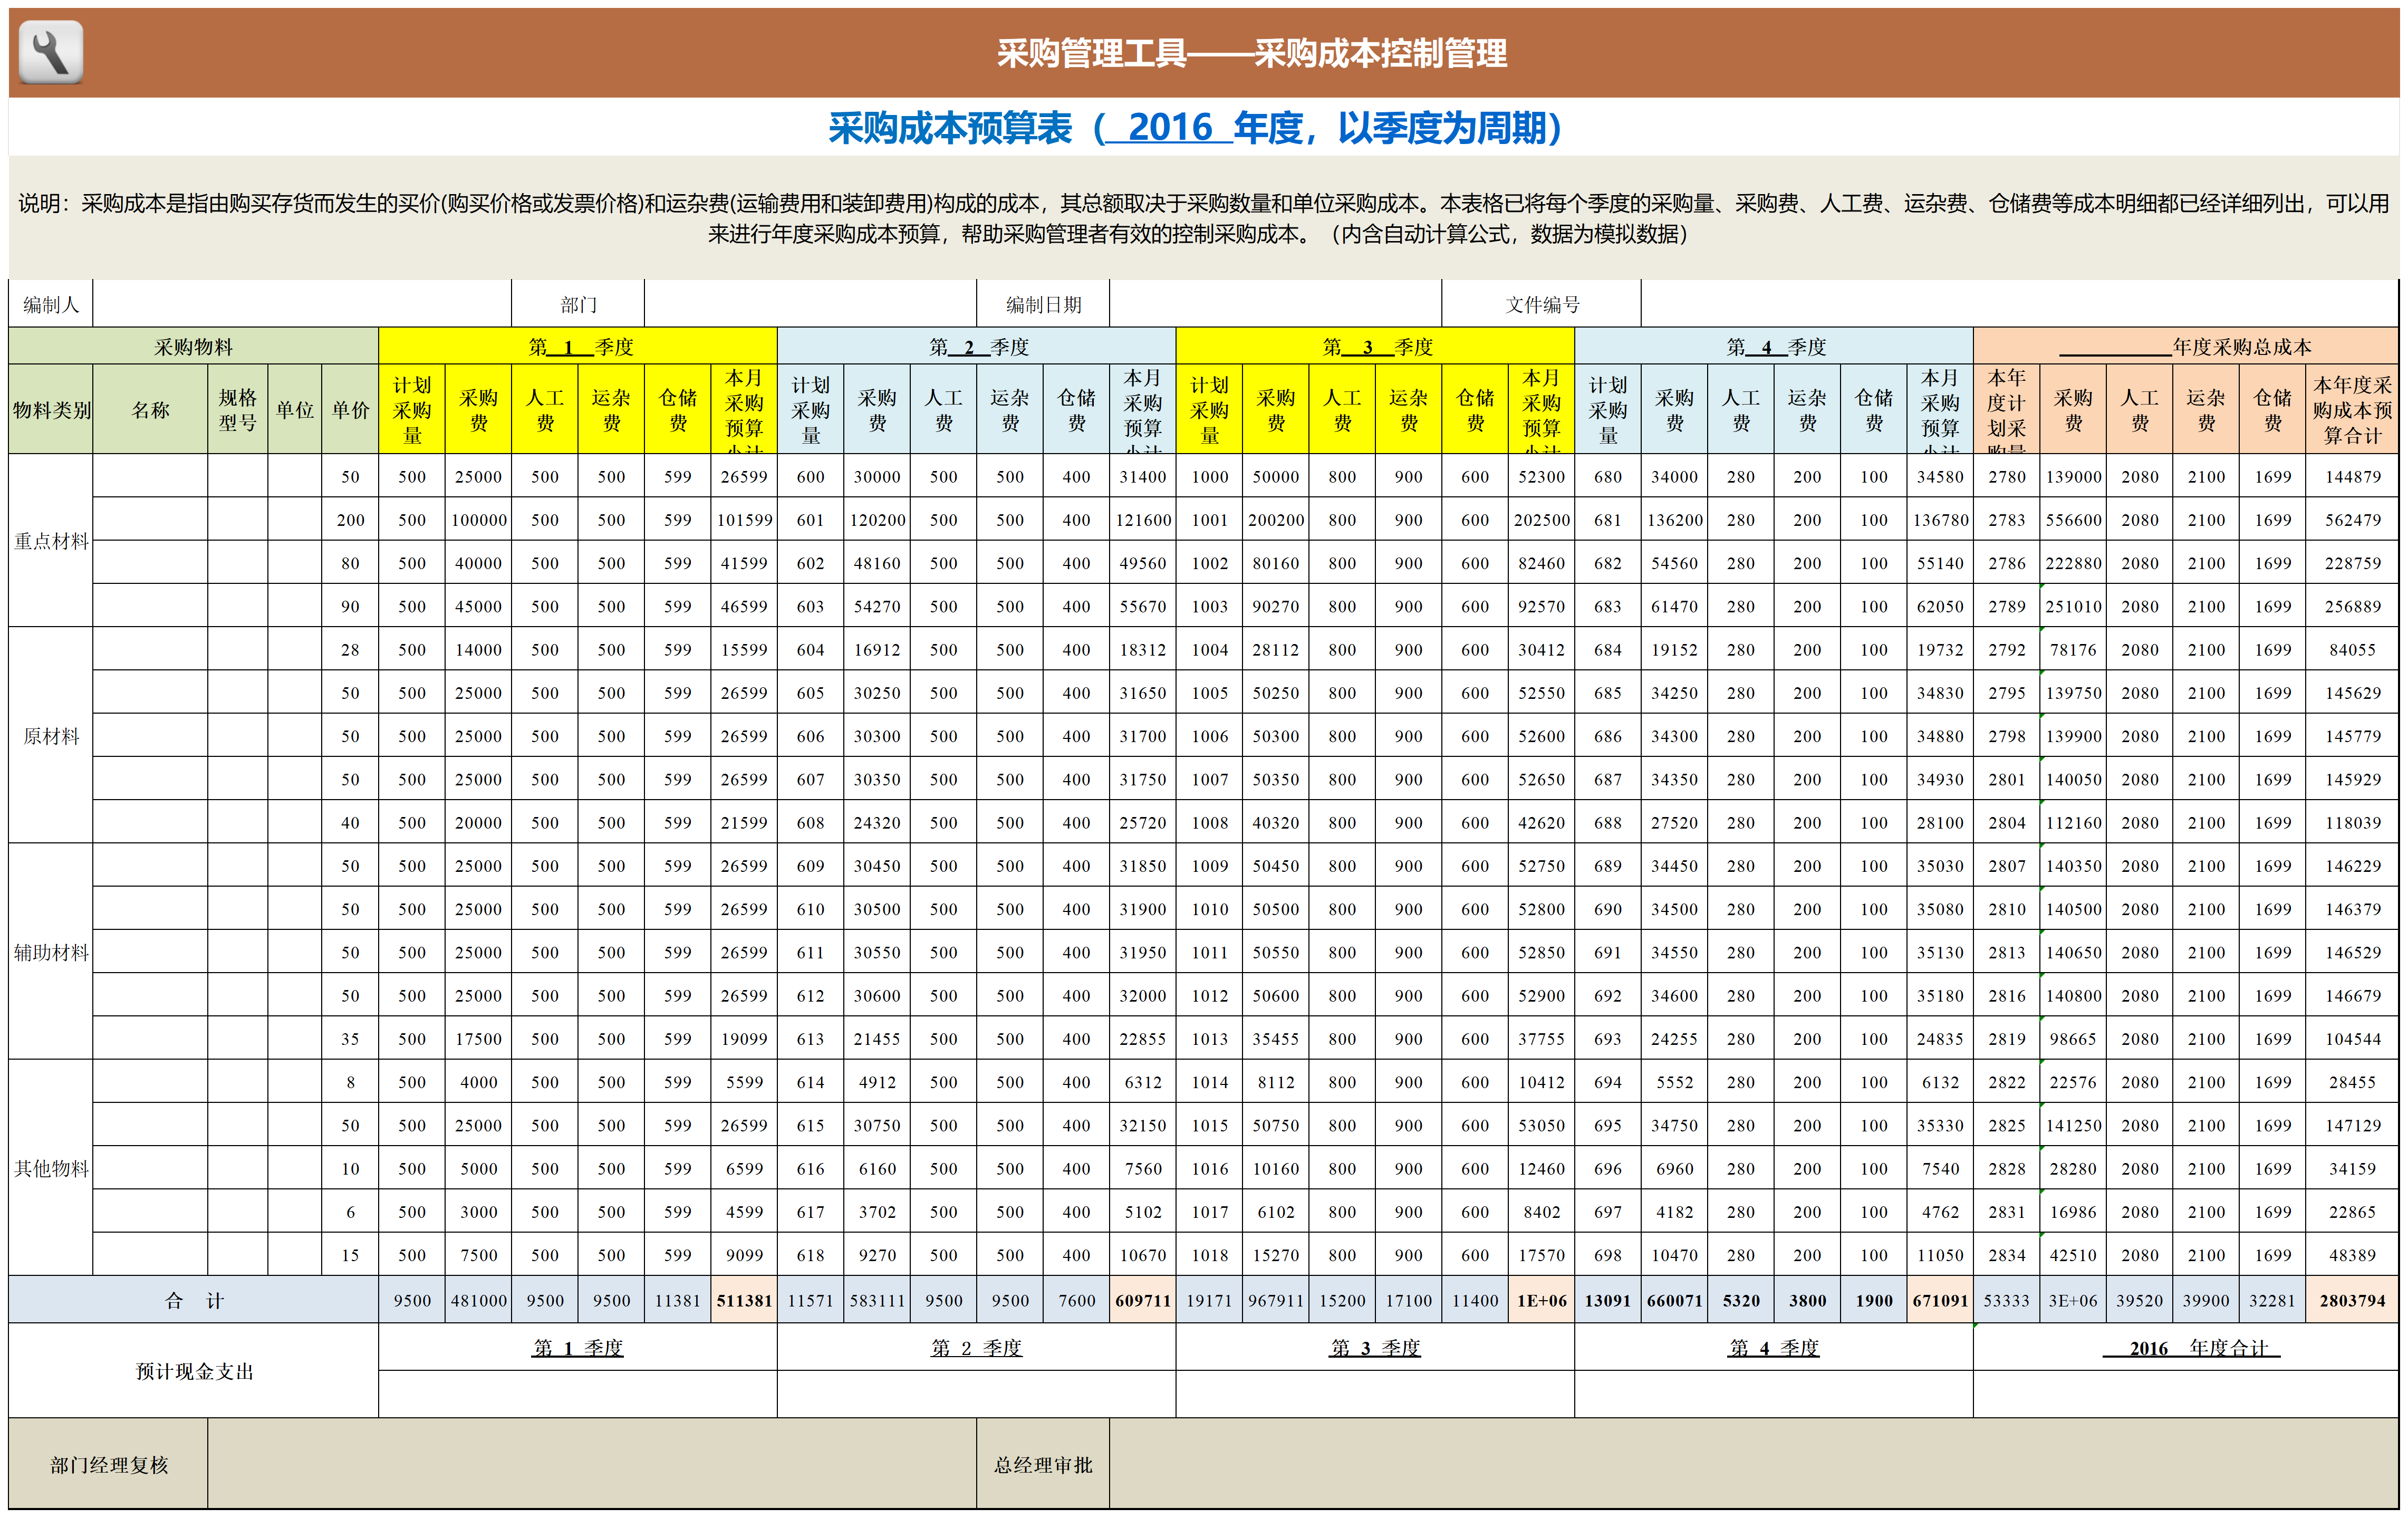The width and height of the screenshot is (2408, 1518).
Task: Click the 预计现金支出 label cell
Action: [193, 1370]
